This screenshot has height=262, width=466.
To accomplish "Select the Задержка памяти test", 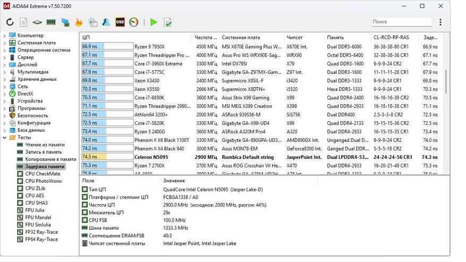I will [x=45, y=166].
